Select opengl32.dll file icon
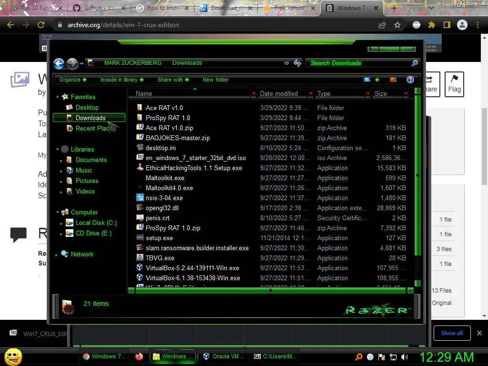 click(x=140, y=208)
